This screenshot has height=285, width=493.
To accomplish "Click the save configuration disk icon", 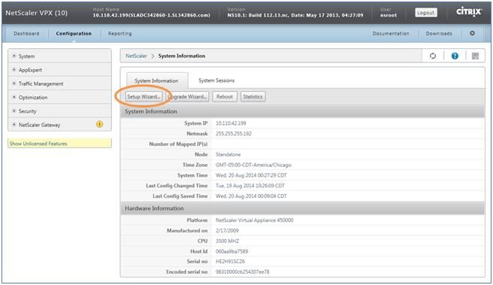I will 475,56.
